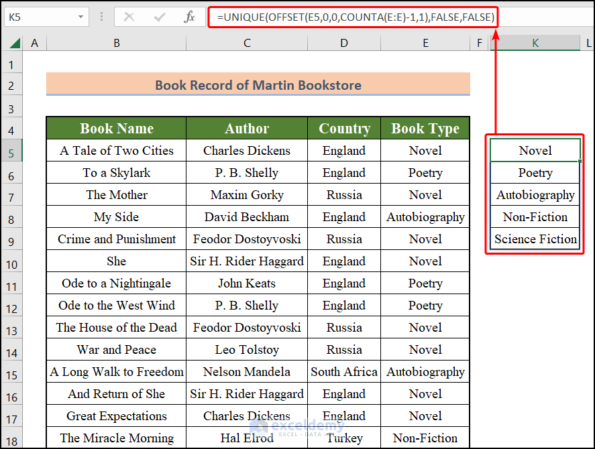Select column A header
The width and height of the screenshot is (595, 449).
(34, 43)
